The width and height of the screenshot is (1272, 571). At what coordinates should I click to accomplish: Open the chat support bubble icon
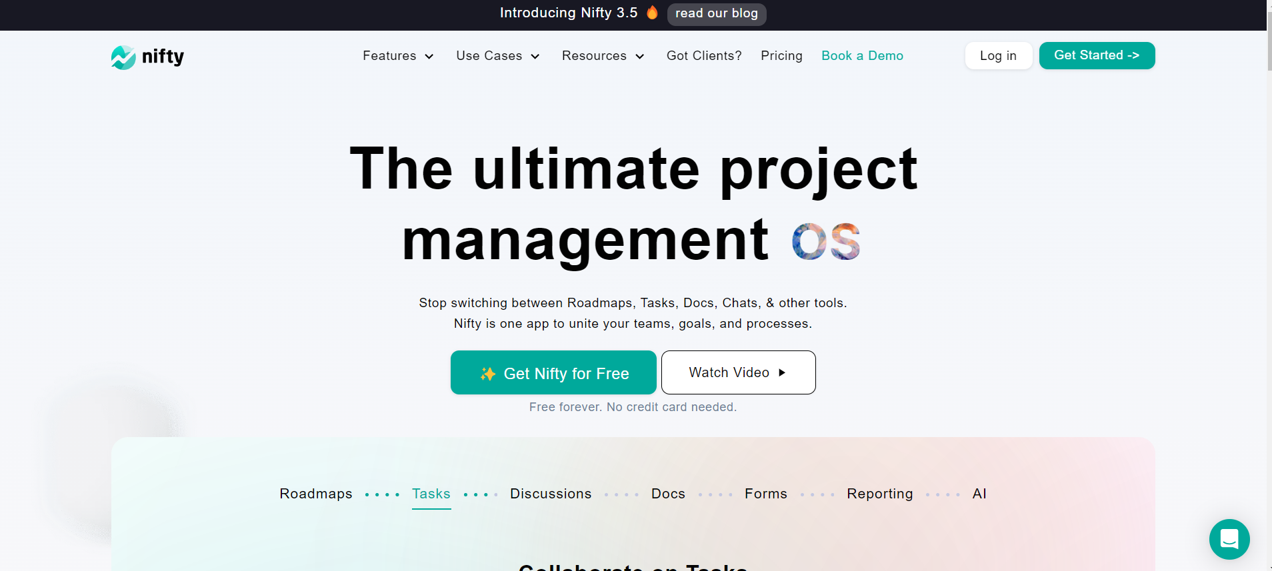(x=1229, y=539)
